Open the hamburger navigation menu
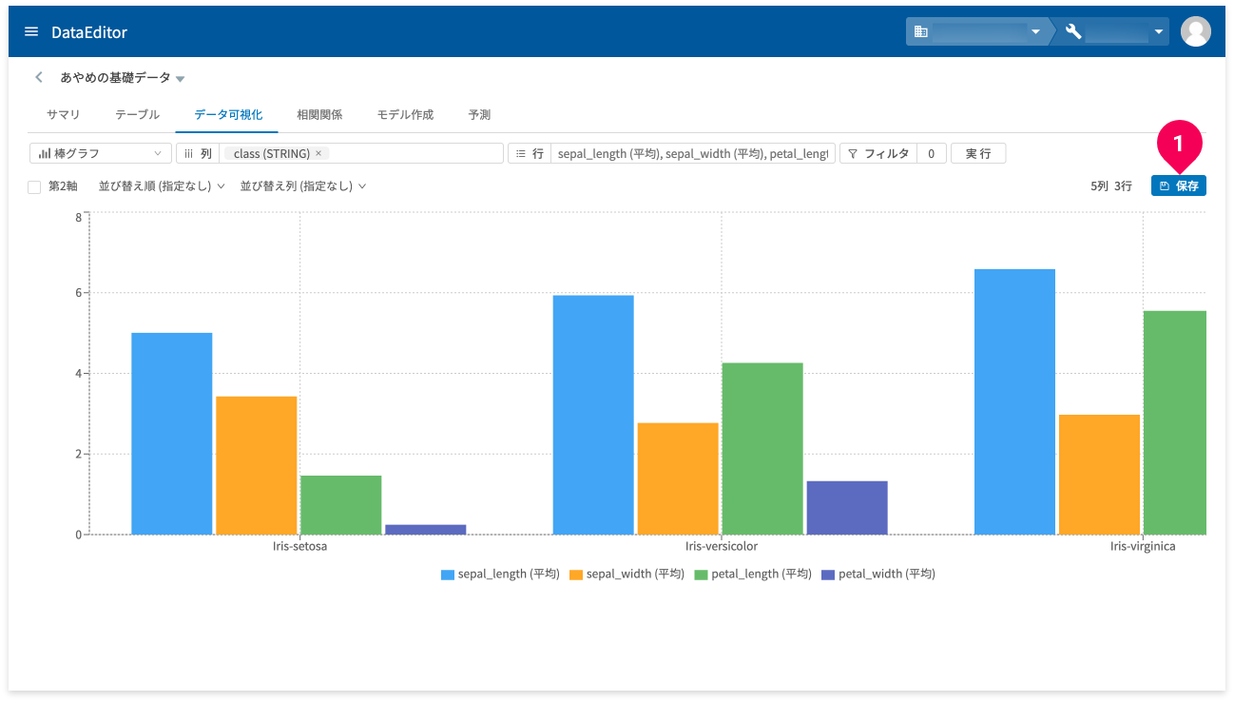1234x702 pixels. click(31, 32)
